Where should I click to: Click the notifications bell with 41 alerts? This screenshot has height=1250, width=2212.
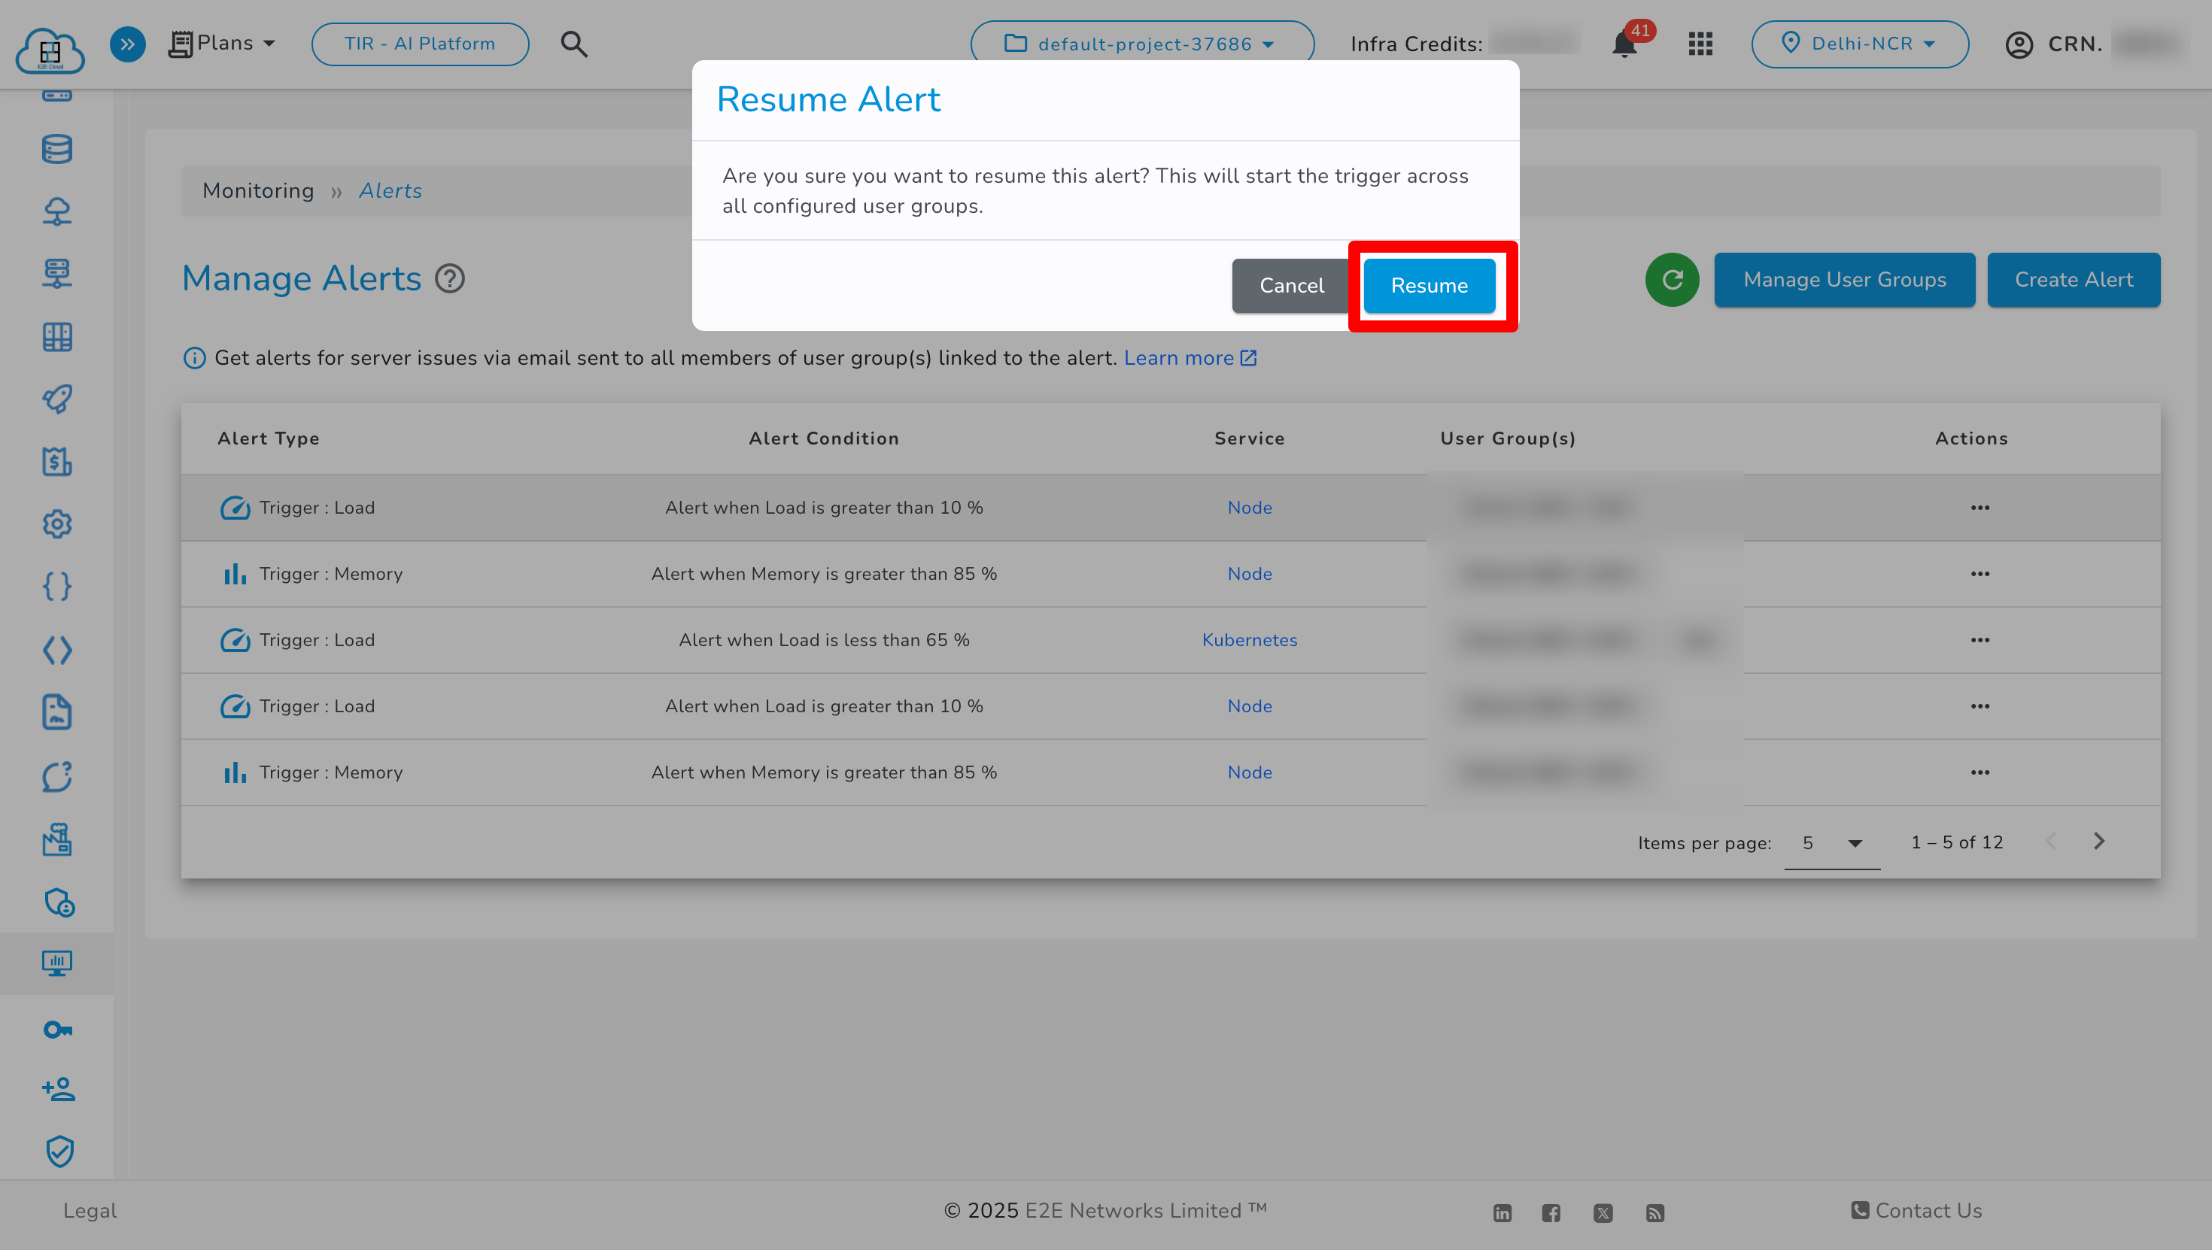1624,44
